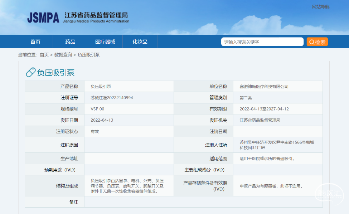The height and width of the screenshot is (214, 349).
Task: Click the 注销原因 field label
Action: click(x=69, y=145)
